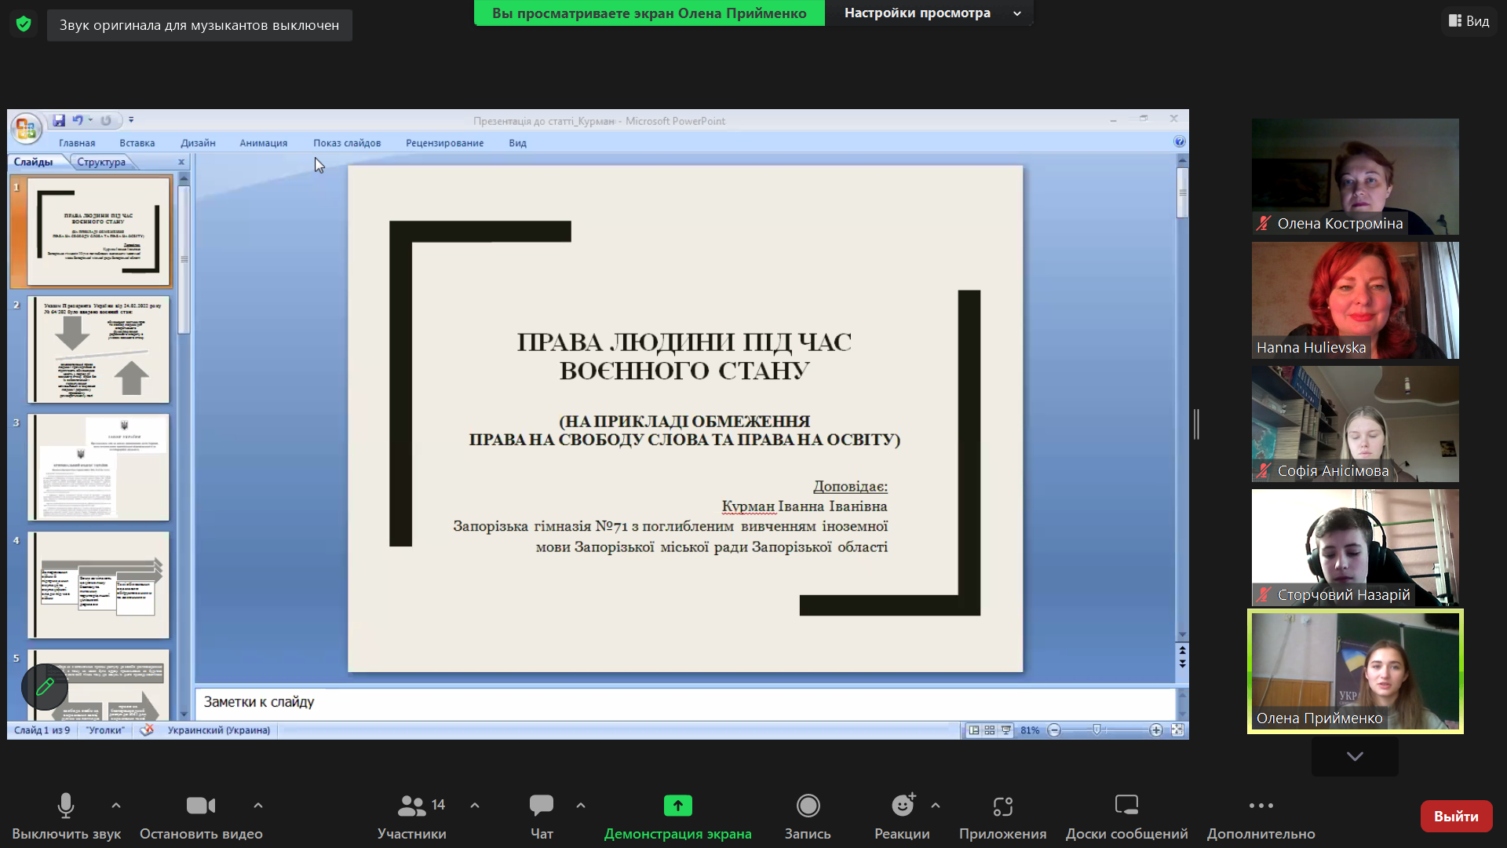Open Дополнительно more options menu
This screenshot has height=848, width=1507.
(x=1261, y=817)
